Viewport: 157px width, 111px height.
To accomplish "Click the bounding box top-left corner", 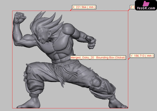I will (12, 11).
